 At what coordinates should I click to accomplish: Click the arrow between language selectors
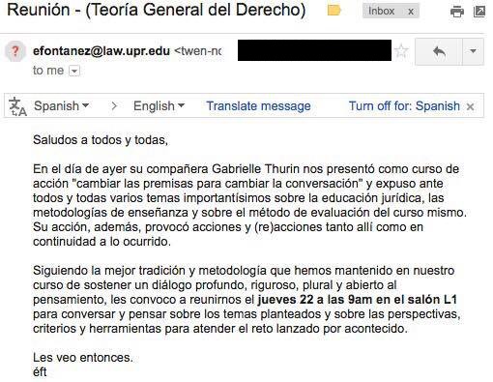pos(114,105)
